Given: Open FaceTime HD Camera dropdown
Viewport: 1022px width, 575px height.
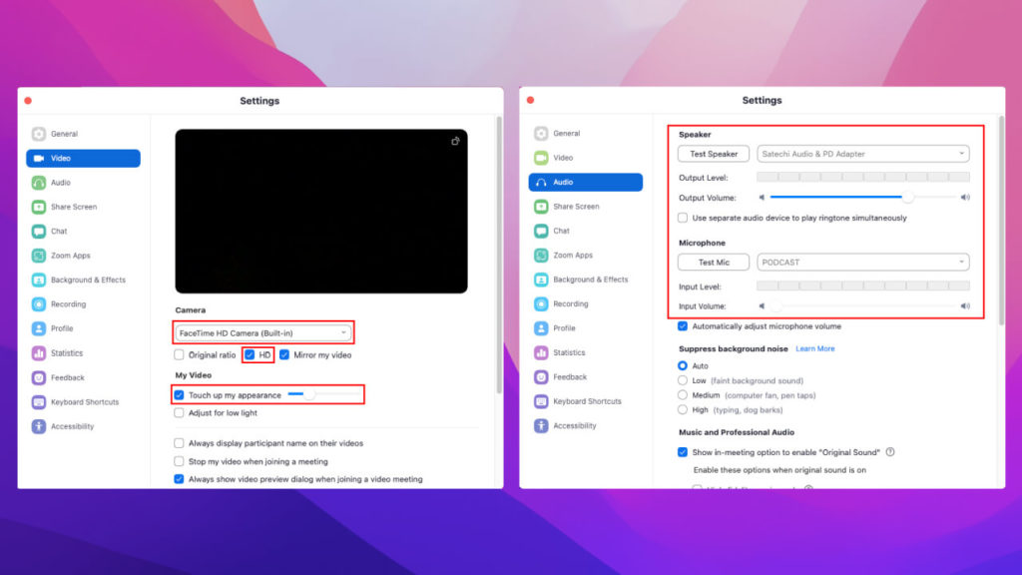Looking at the screenshot, I should [263, 332].
